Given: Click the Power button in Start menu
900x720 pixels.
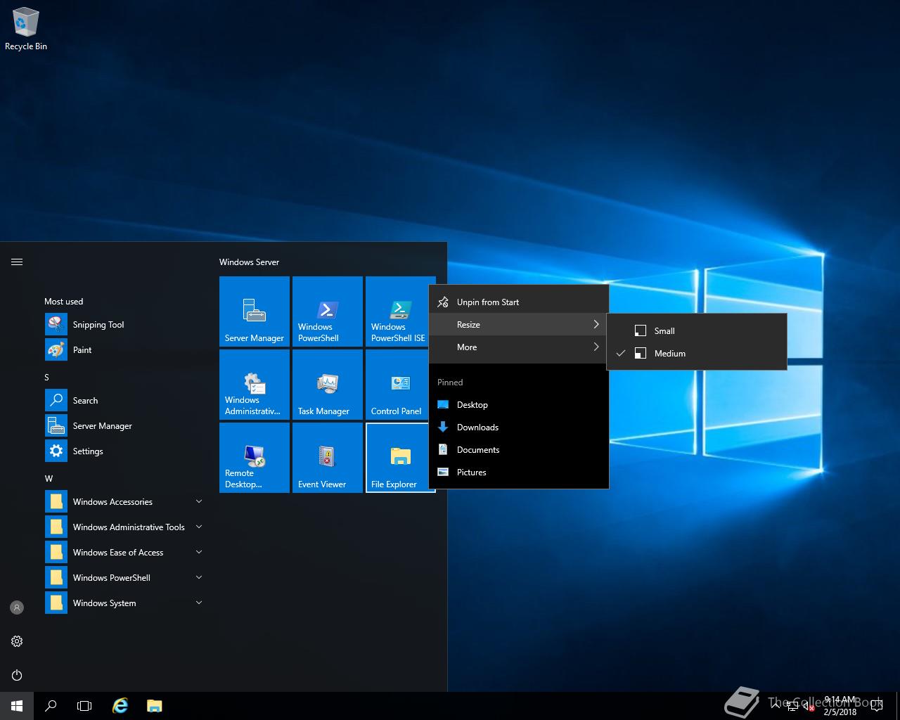Looking at the screenshot, I should [x=17, y=675].
